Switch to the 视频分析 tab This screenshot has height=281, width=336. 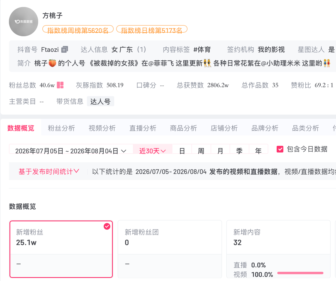tap(102, 128)
